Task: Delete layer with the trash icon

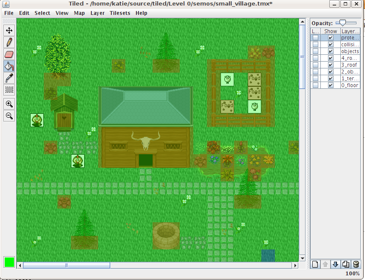Action: click(356, 264)
